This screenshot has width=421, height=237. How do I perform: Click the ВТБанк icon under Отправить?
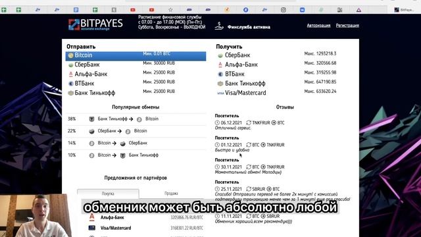[71, 84]
